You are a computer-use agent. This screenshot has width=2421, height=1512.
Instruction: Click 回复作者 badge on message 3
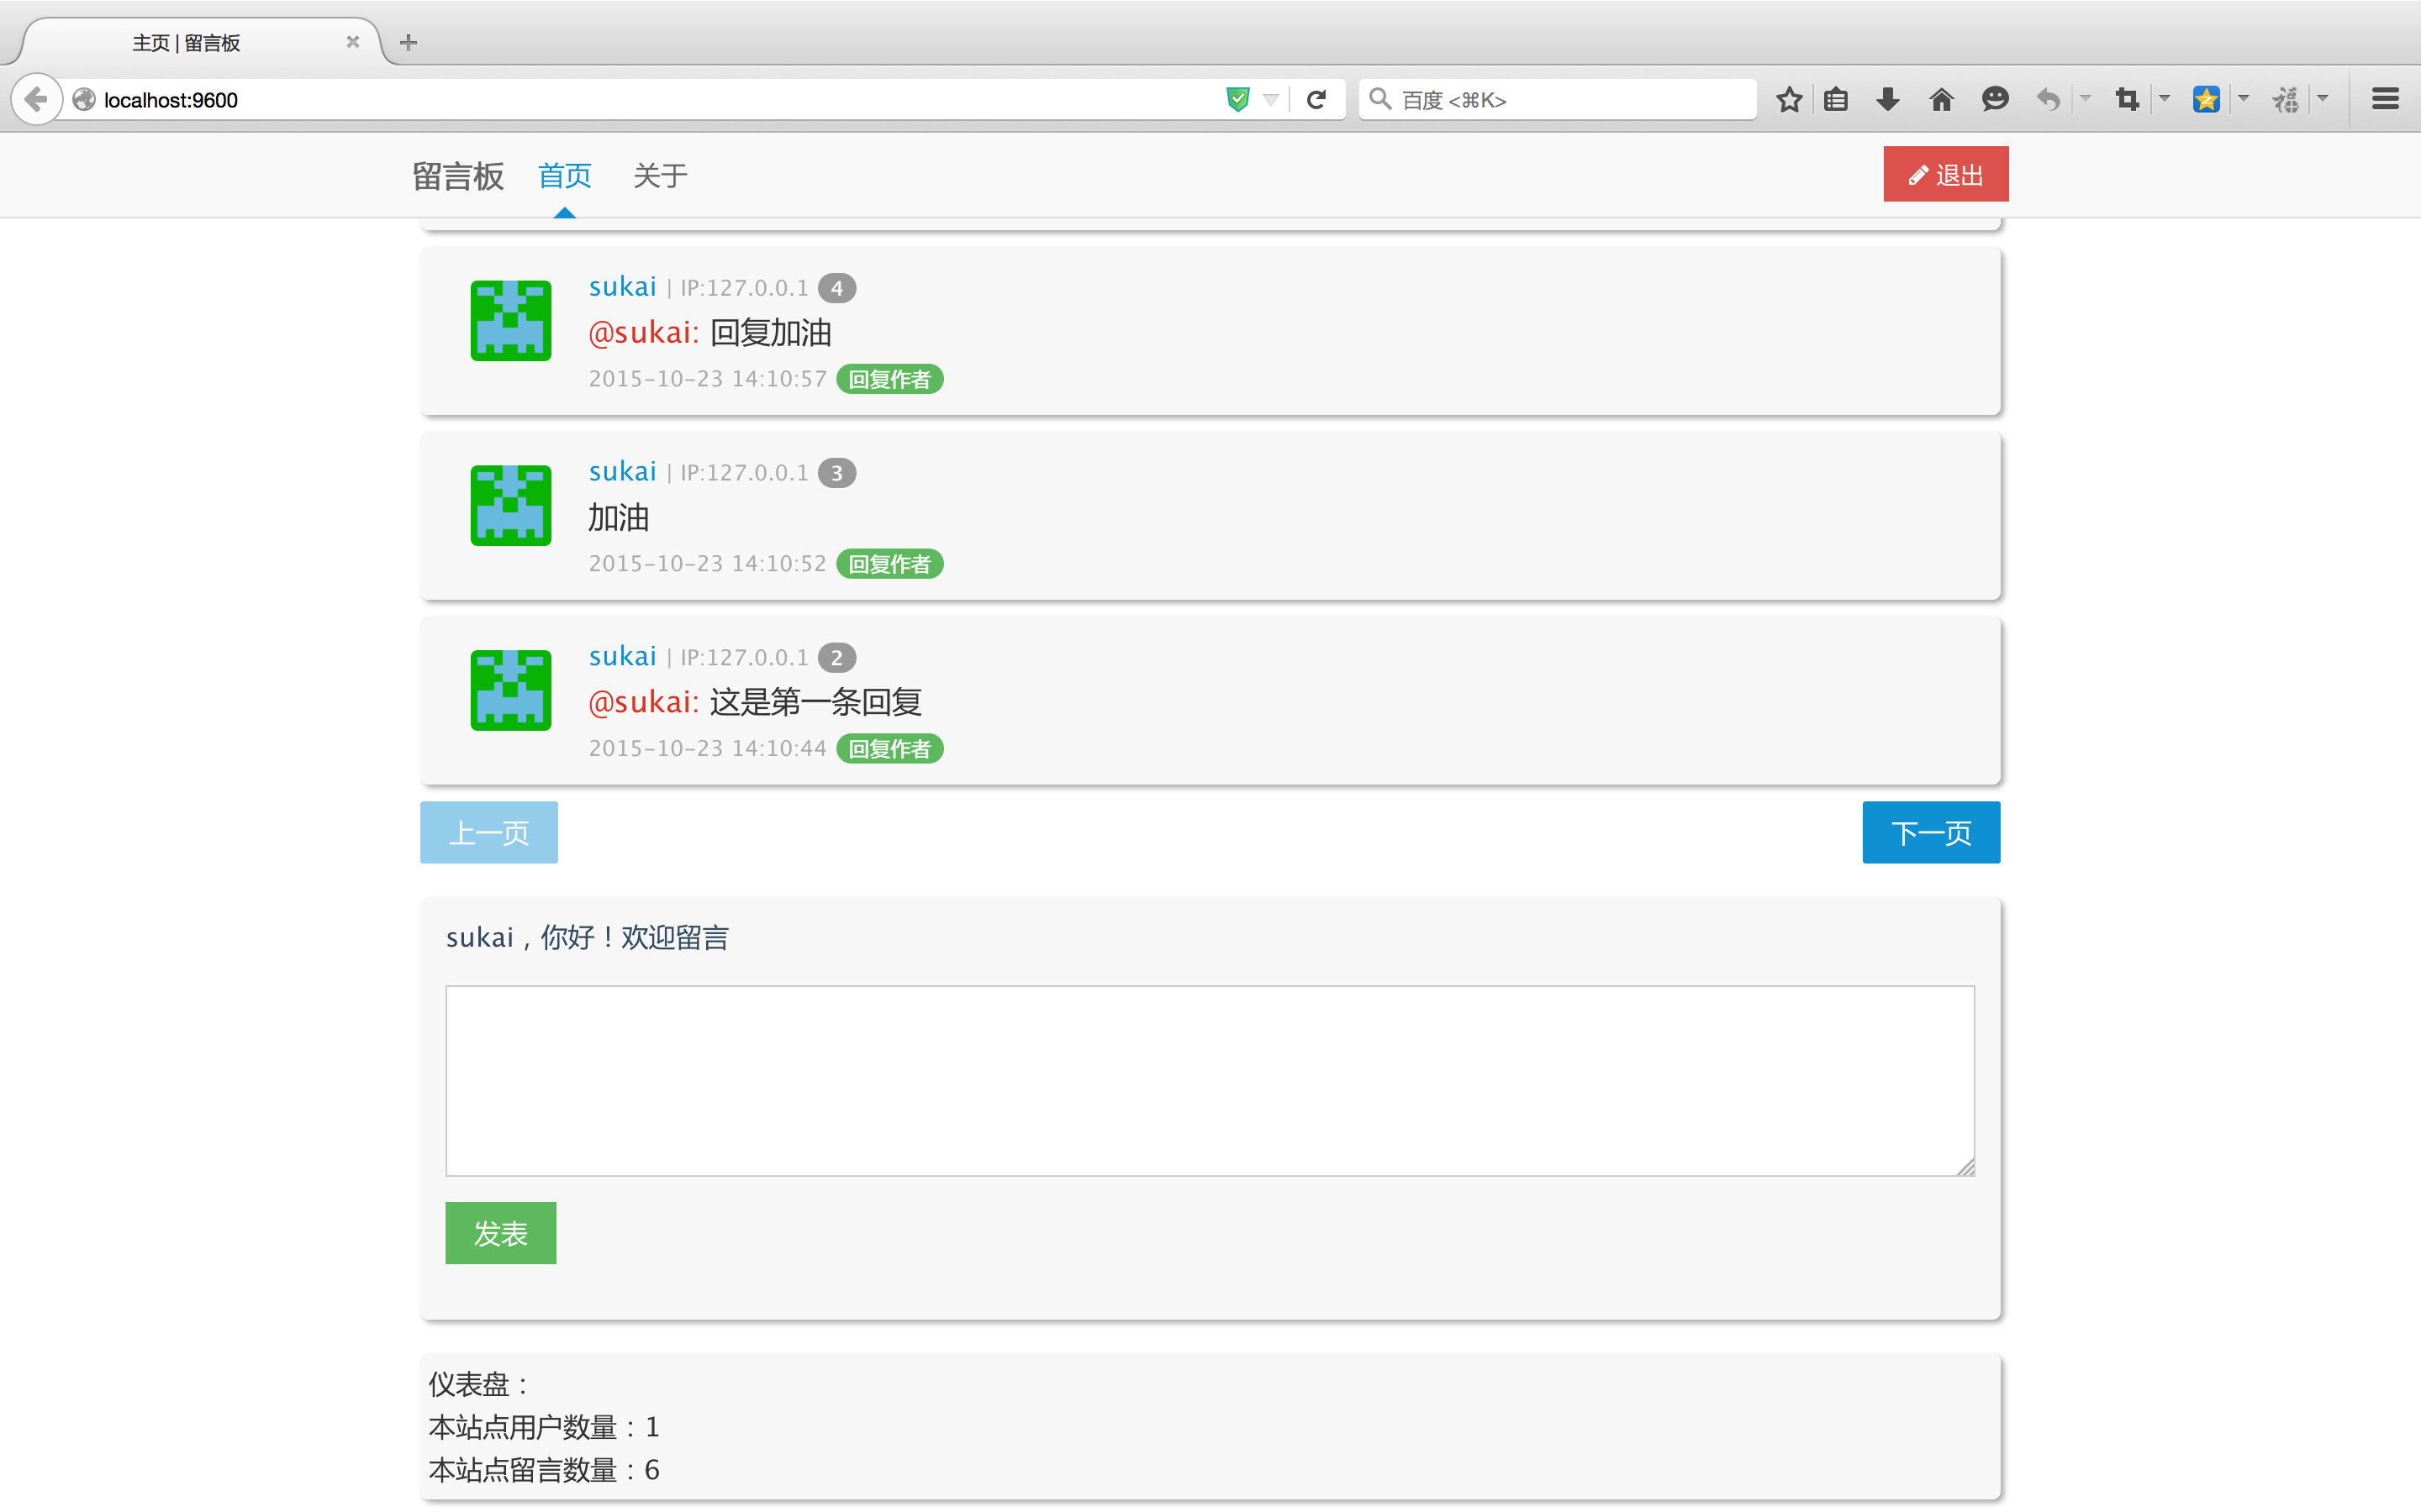click(889, 564)
